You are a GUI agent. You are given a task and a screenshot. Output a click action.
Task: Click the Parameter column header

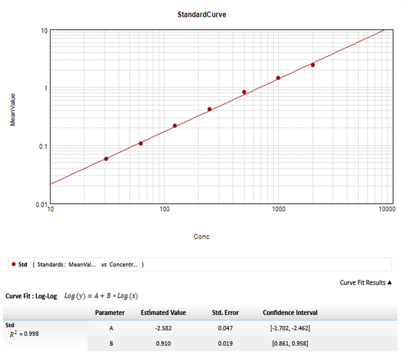110,313
